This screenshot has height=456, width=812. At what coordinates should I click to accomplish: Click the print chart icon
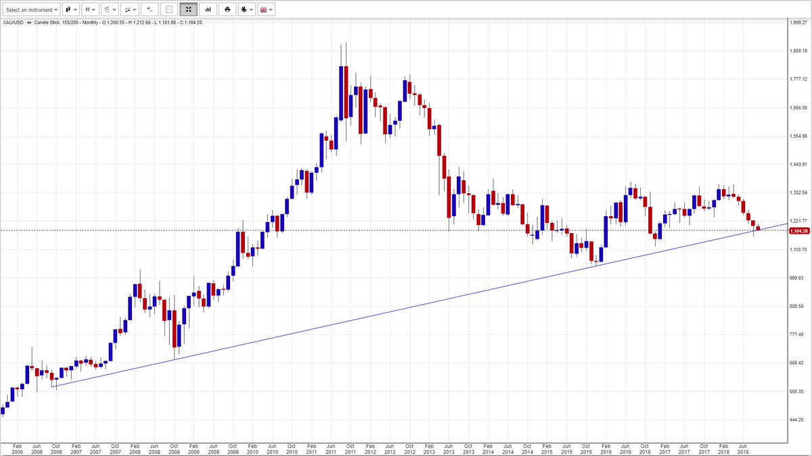(x=227, y=10)
